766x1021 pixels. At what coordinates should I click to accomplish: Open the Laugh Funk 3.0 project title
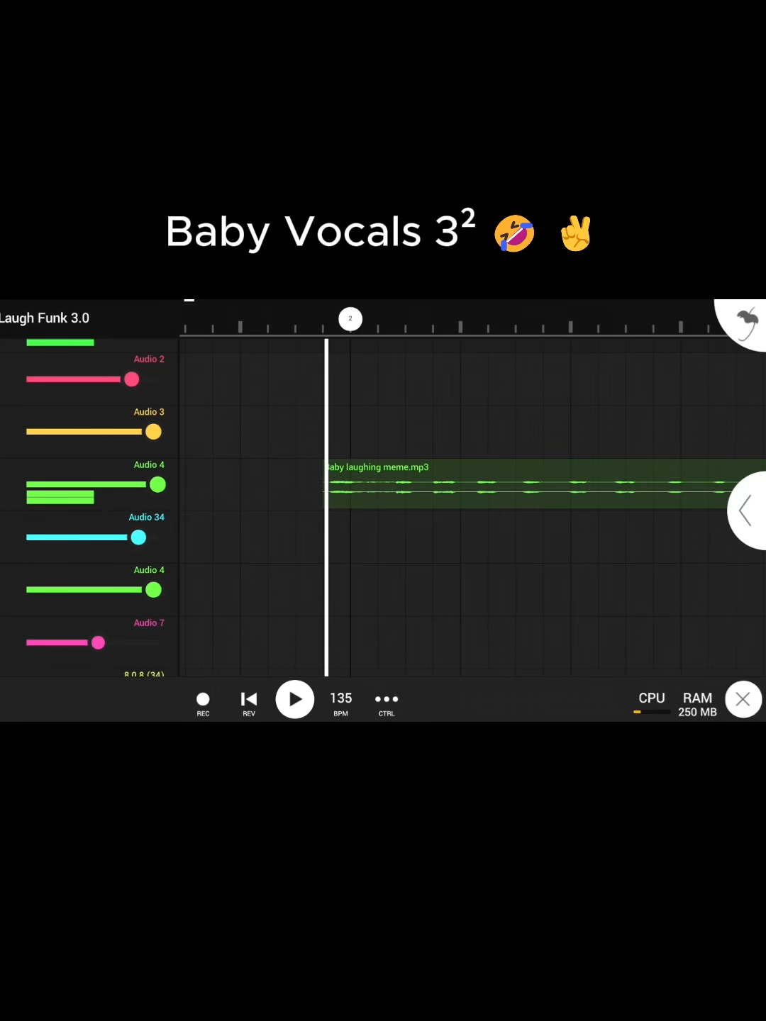(45, 318)
